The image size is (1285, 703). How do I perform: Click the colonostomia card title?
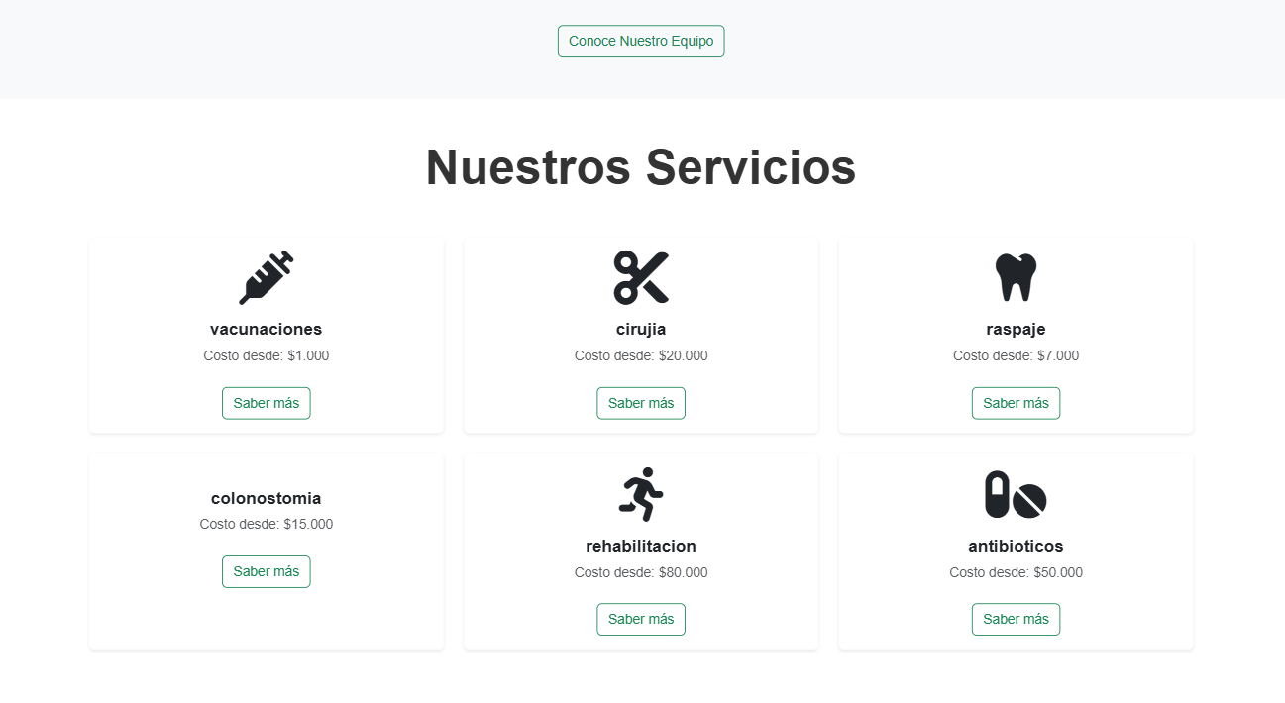(266, 498)
